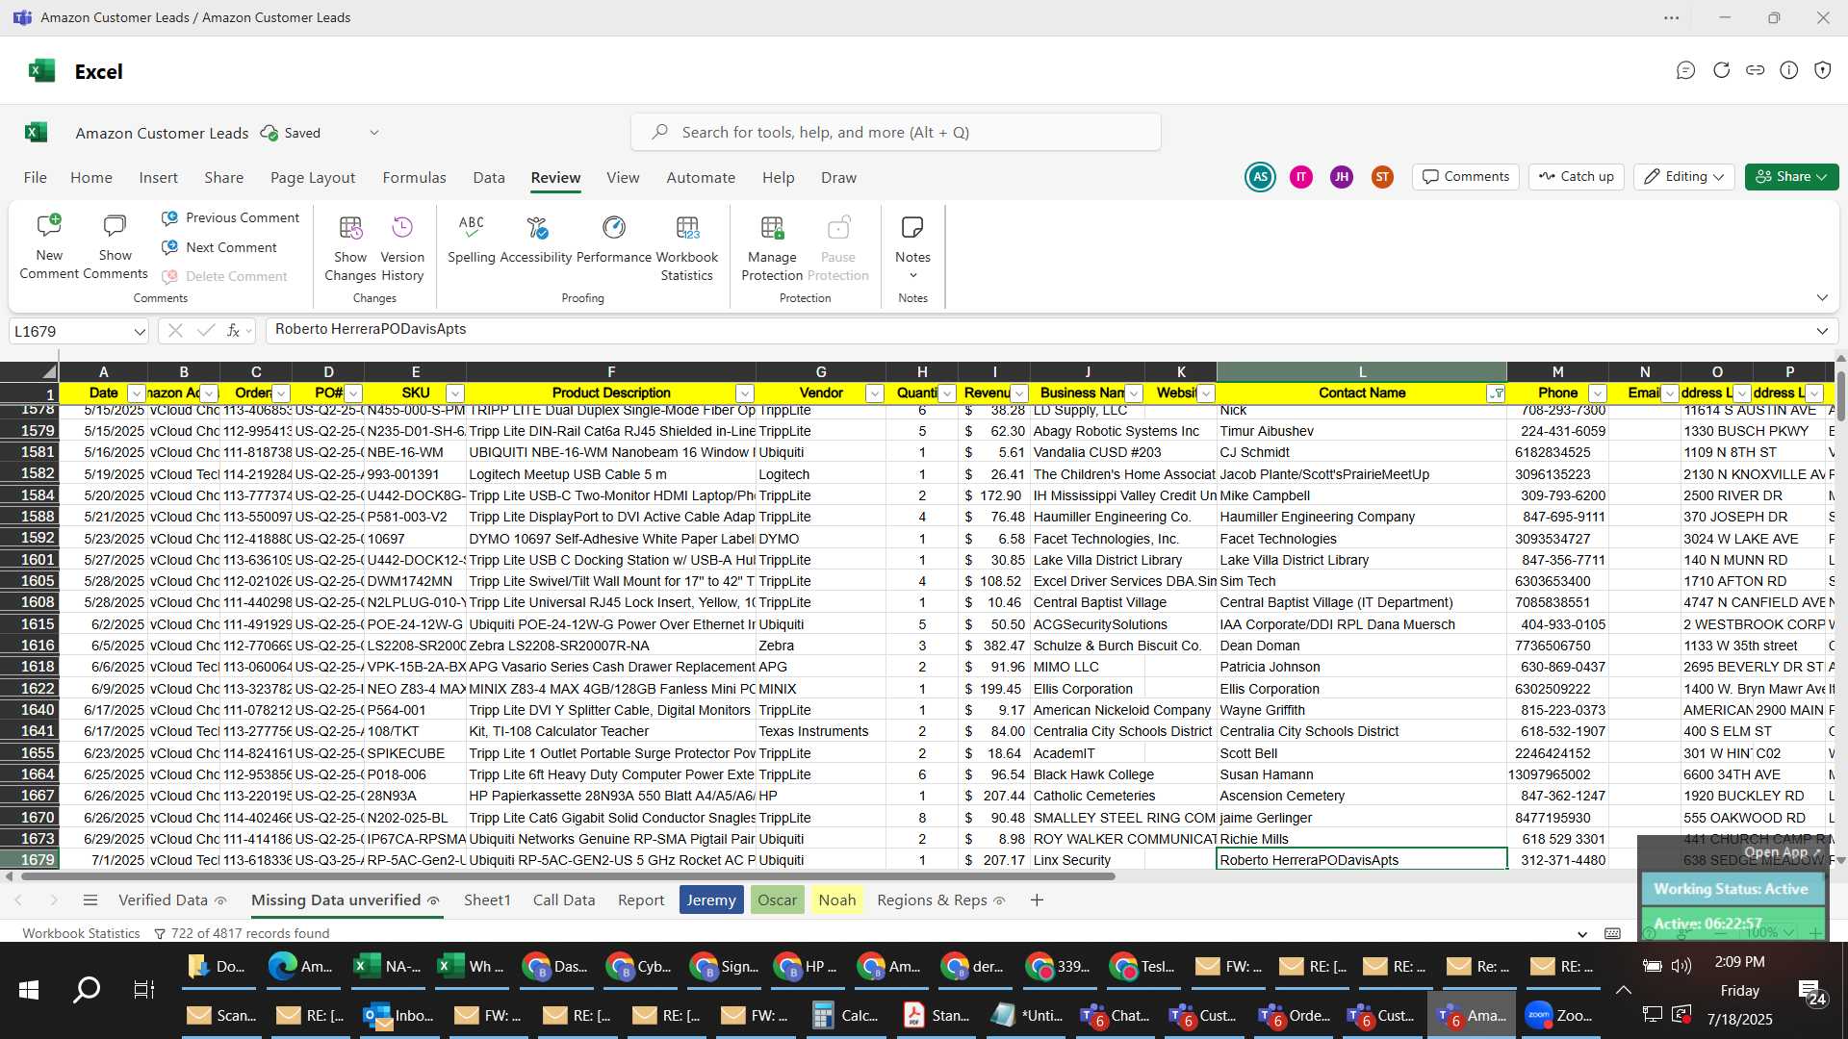The height and width of the screenshot is (1039, 1848).
Task: Open the Contact Name active filter button
Action: tap(1496, 393)
